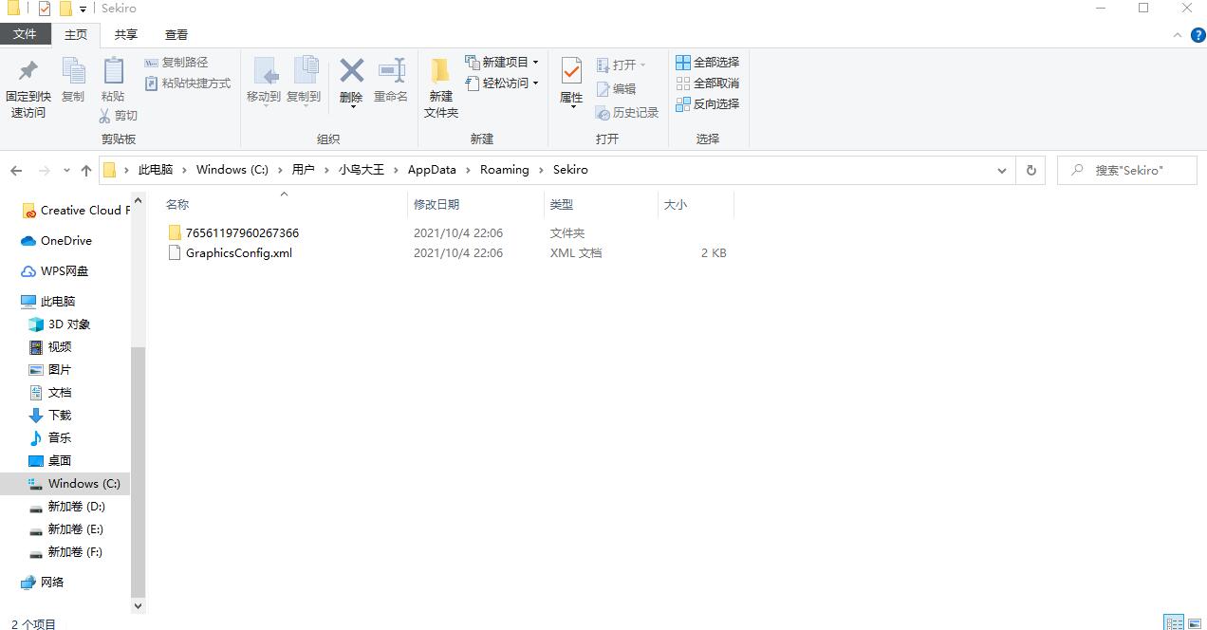Click the Edit (编辑) ribbon button
Image resolution: width=1207 pixels, height=630 pixels.
point(617,89)
